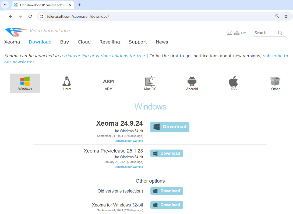This screenshot has height=214, width=293.
Task: Open the Xeoma menu item
Action: click(12, 42)
